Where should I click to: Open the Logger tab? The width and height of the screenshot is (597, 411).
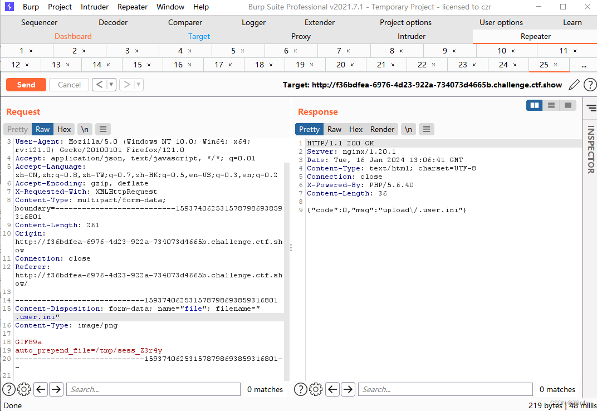(253, 22)
